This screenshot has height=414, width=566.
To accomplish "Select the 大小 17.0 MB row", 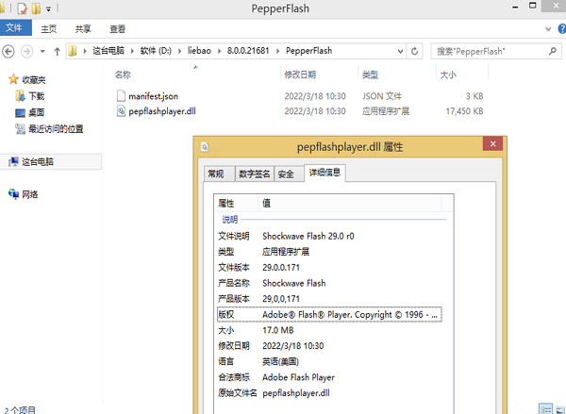I will click(x=329, y=330).
